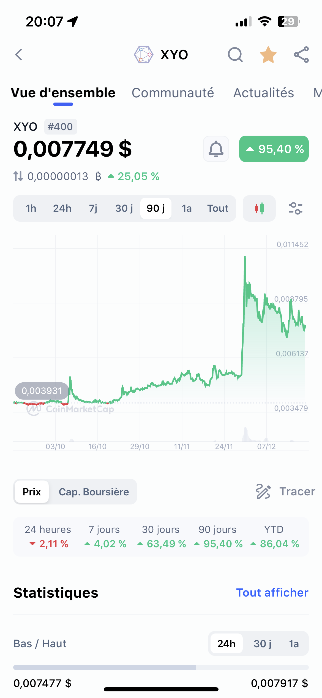Tap the Tracer drawing button
The width and height of the screenshot is (322, 698).
click(x=285, y=492)
